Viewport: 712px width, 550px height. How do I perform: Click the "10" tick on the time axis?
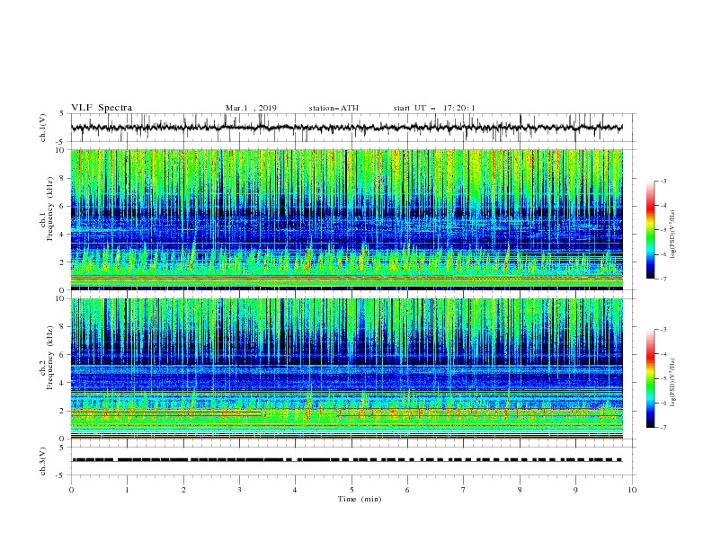click(x=632, y=490)
